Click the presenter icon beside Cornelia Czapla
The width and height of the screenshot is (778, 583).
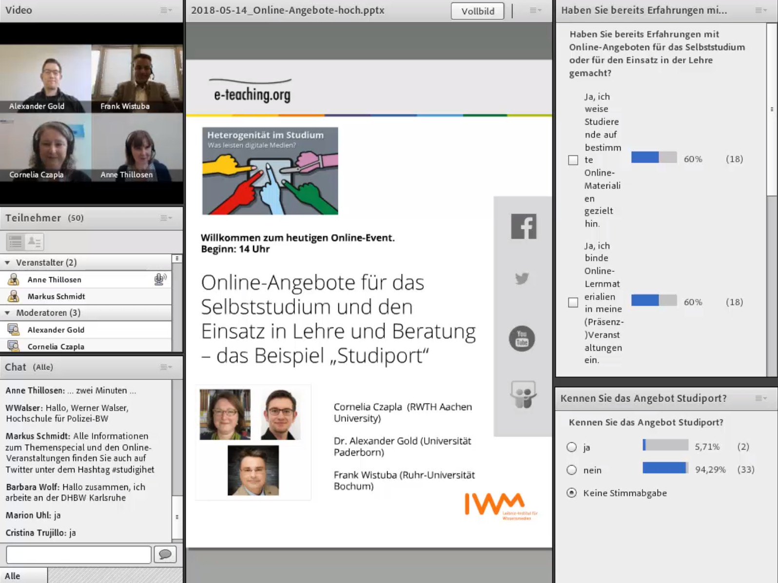pyautogui.click(x=14, y=346)
